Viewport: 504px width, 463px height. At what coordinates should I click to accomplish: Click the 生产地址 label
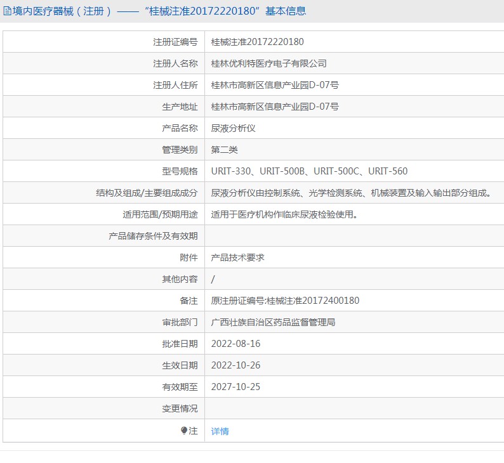180,107
